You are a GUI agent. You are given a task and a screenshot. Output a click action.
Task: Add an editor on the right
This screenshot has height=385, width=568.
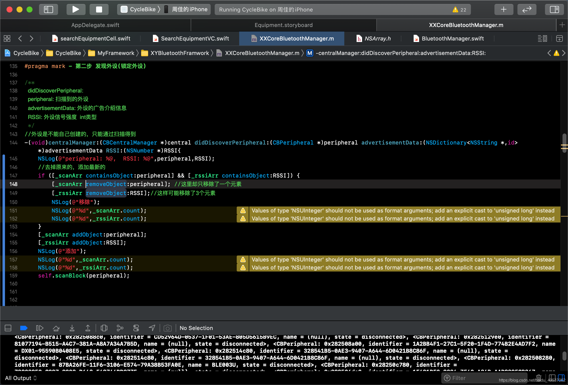559,38
